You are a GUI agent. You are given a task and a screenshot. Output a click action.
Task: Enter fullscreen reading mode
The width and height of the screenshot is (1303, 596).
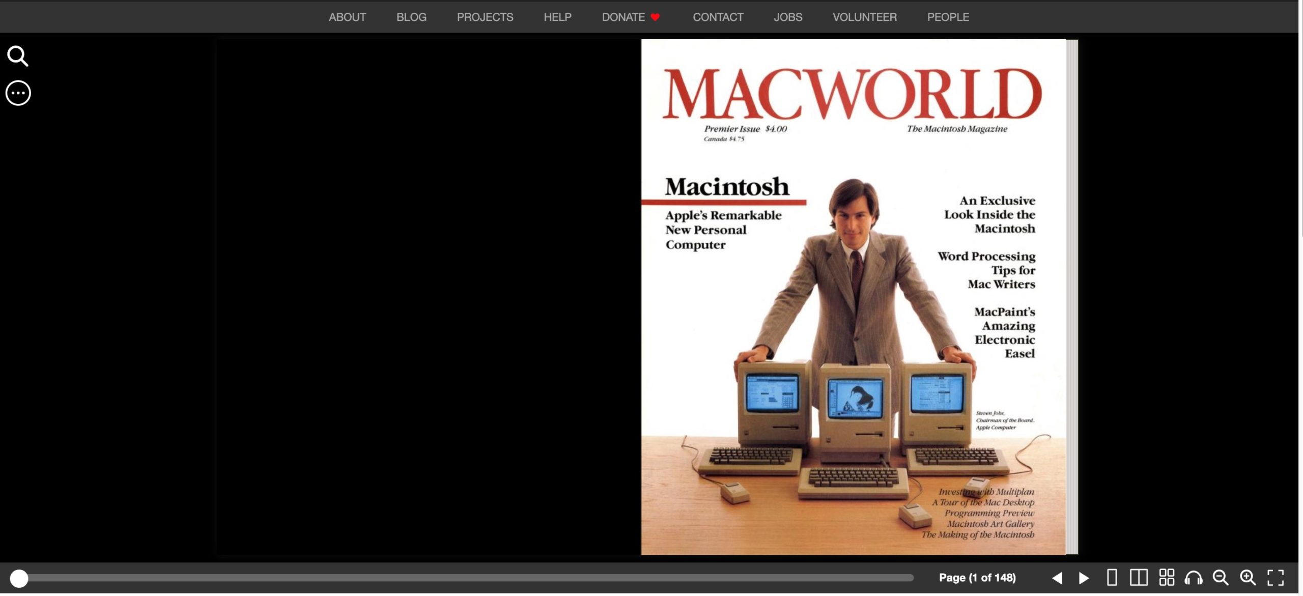[1276, 578]
